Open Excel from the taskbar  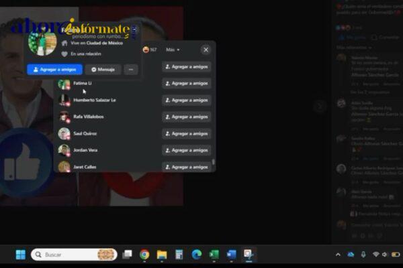(214, 255)
